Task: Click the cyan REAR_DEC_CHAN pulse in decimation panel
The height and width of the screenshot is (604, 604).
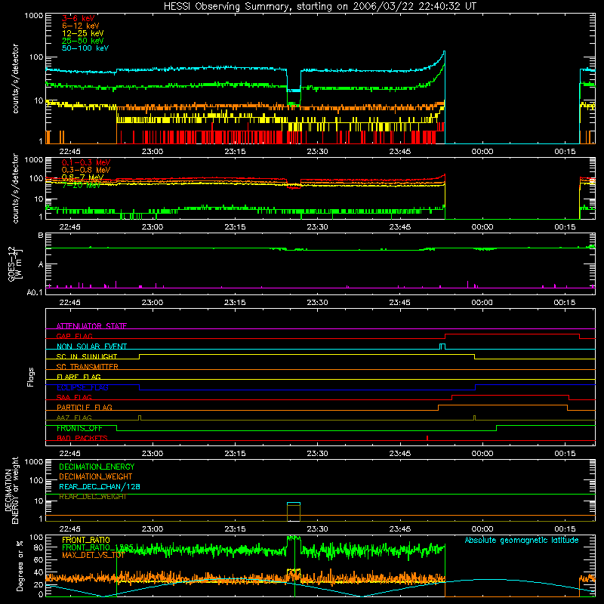Action: pyautogui.click(x=294, y=503)
